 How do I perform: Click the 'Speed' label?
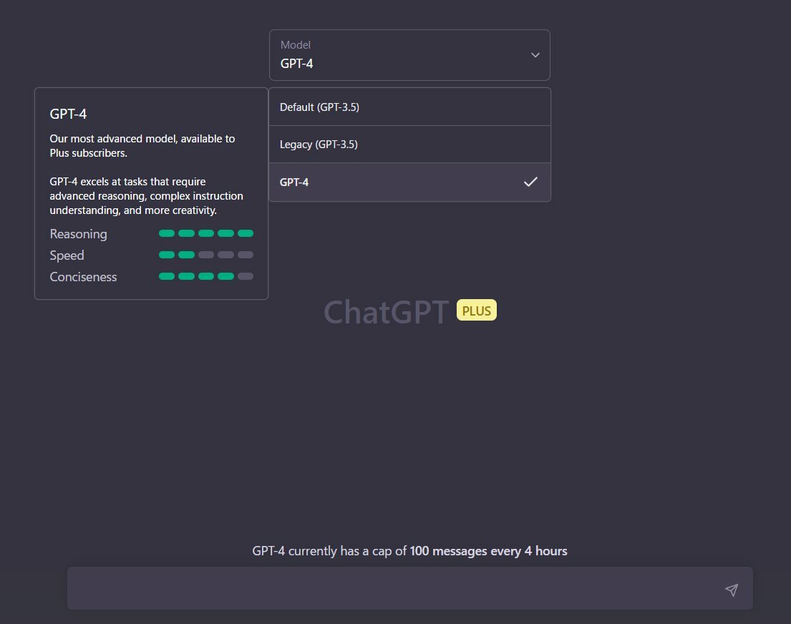tap(67, 255)
